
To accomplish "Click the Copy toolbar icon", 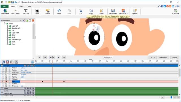I will coord(91,12).
